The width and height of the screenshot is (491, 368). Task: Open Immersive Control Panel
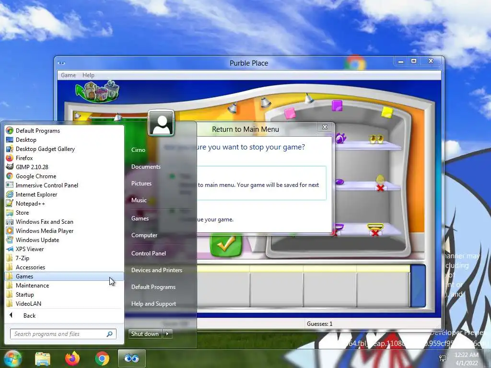64,185
